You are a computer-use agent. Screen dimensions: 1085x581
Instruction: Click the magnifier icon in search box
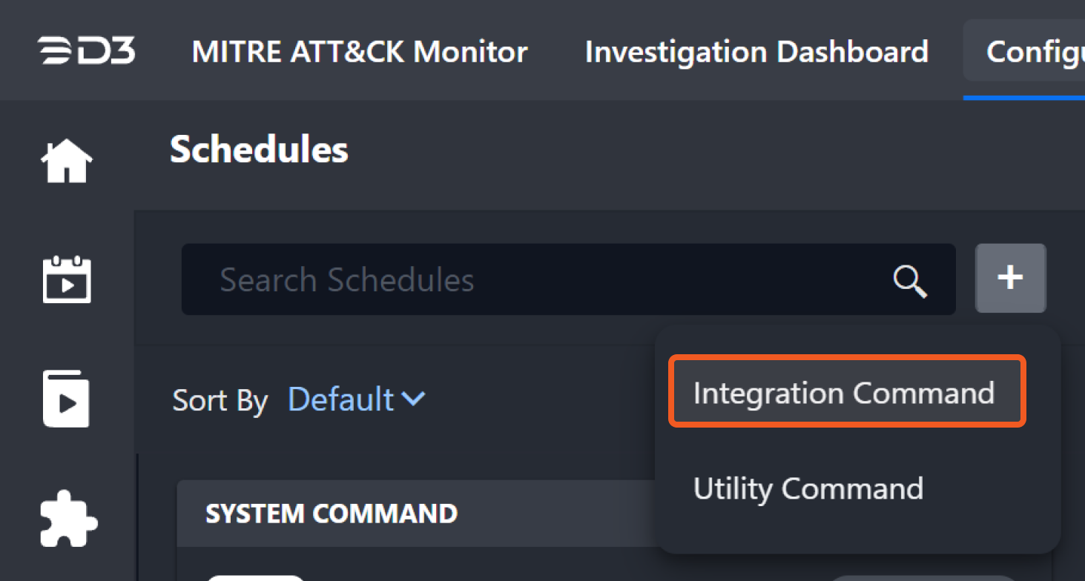[909, 280]
